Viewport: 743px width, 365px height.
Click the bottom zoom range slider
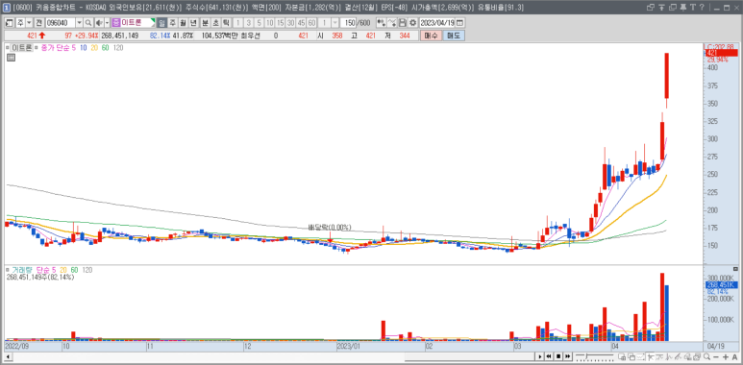595,356
